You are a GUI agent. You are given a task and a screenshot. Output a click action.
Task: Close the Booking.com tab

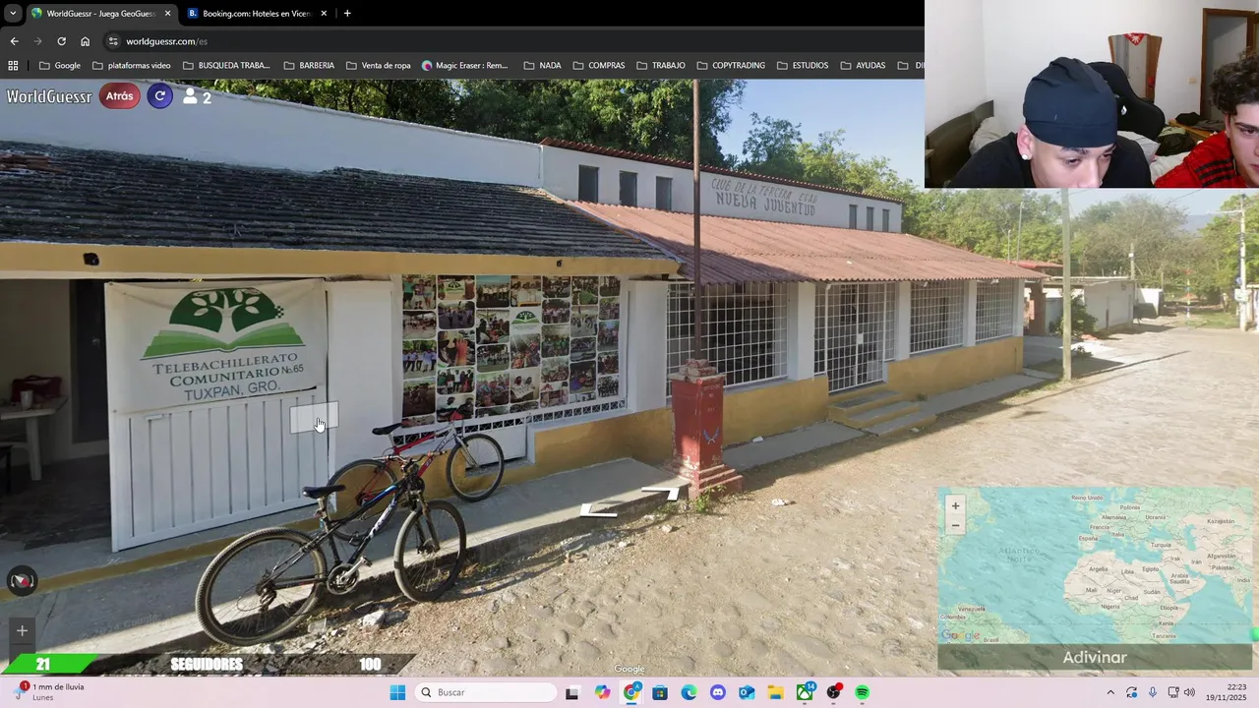point(322,13)
